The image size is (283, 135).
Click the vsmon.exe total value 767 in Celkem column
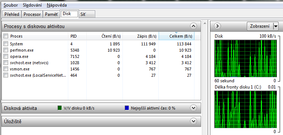[188, 69]
